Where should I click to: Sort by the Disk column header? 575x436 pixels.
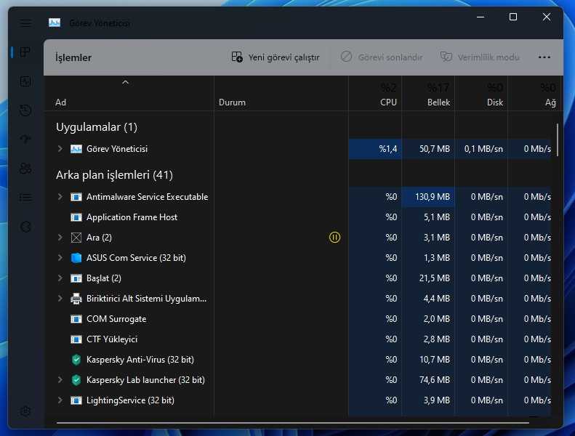click(x=481, y=94)
